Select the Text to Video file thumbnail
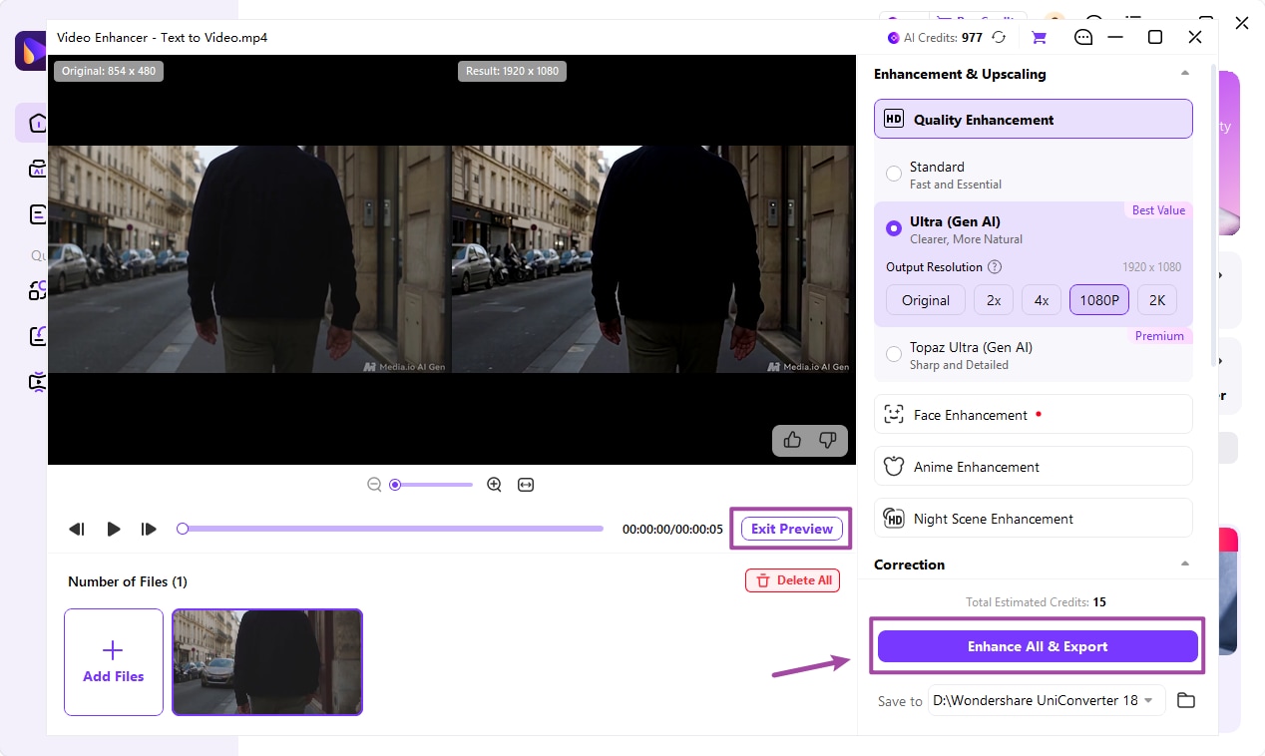Viewport: 1265px width, 756px height. [x=267, y=662]
